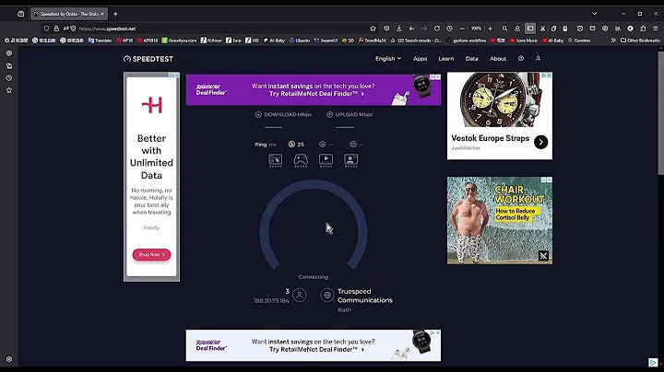Click the Pocket save icon in toolbar

click(x=386, y=29)
